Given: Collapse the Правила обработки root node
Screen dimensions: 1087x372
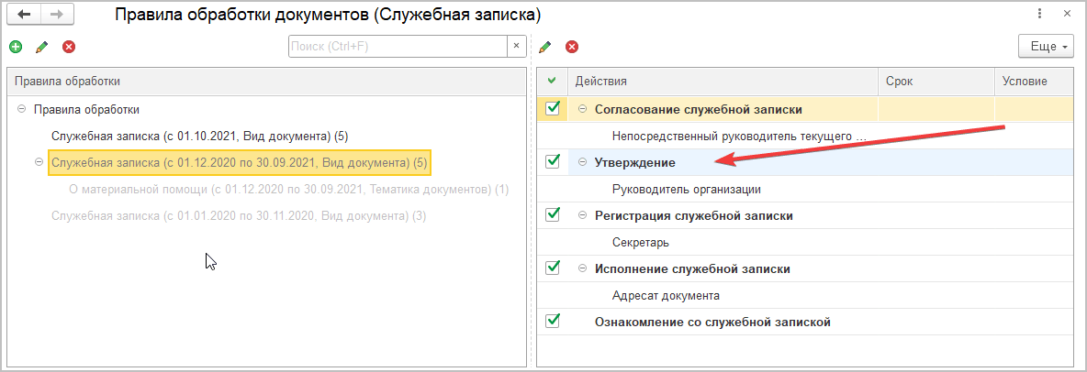Looking at the screenshot, I should pyautogui.click(x=21, y=109).
